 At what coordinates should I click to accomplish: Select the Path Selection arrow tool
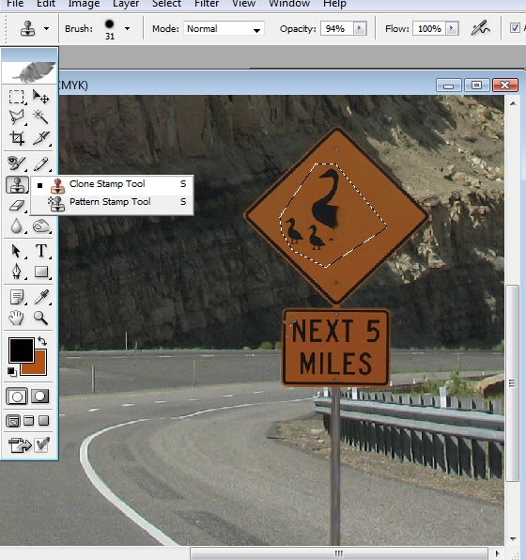tap(16, 251)
